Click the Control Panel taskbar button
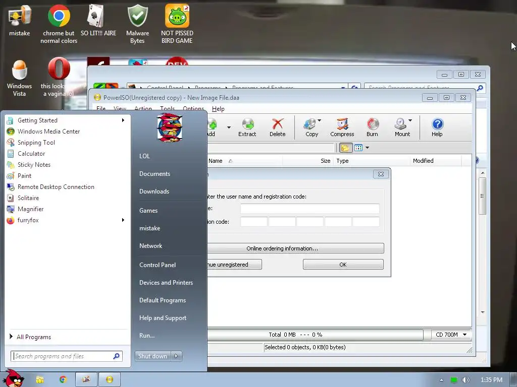Image resolution: width=517 pixels, height=387 pixels. point(86,379)
